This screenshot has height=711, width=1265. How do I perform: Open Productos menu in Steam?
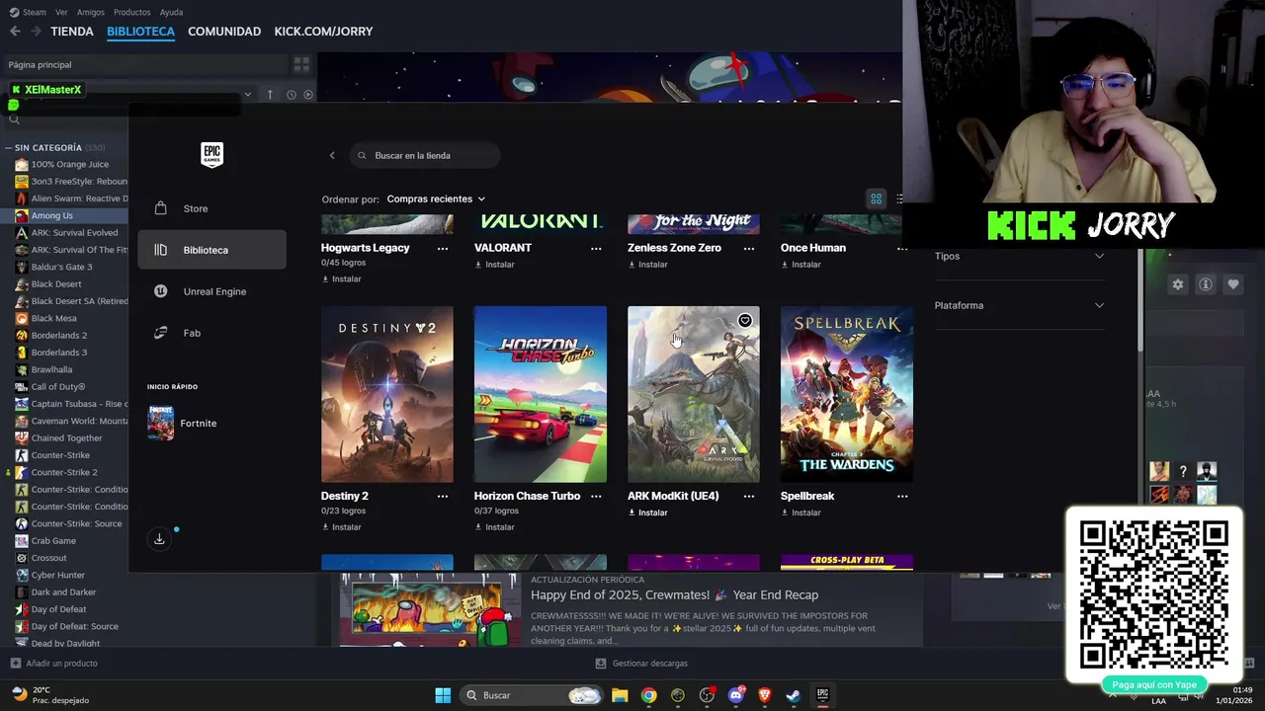[132, 12]
